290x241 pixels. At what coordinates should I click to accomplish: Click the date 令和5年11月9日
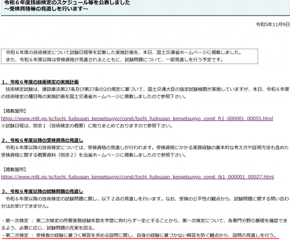click(273, 24)
